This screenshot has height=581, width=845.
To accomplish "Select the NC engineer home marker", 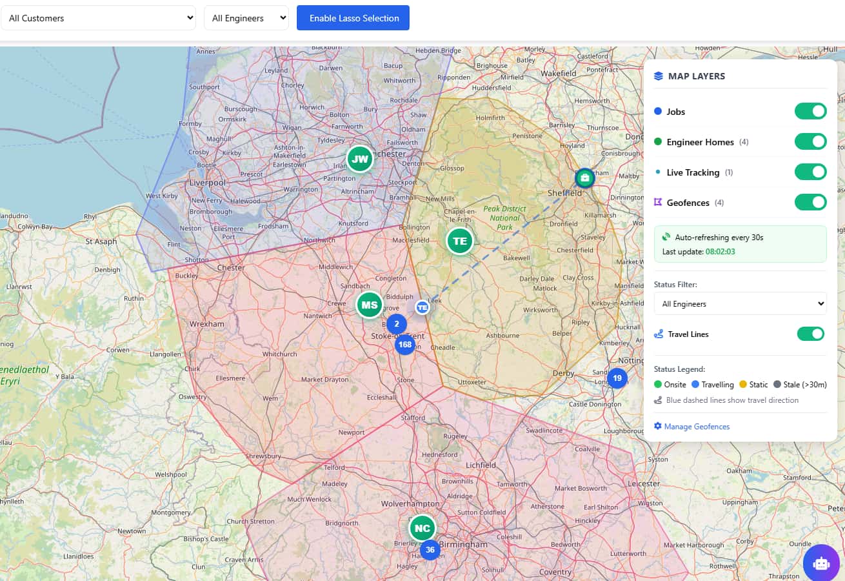I will coord(422,528).
